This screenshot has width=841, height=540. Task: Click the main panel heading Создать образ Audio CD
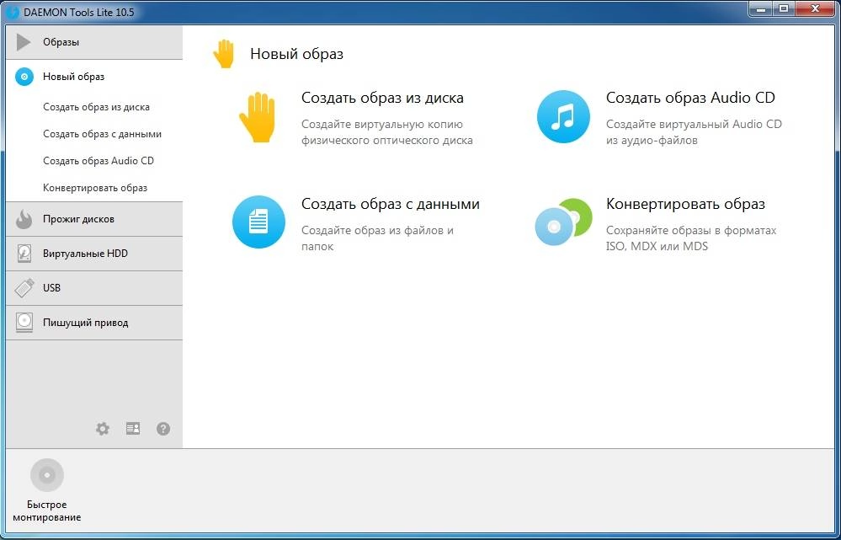pyautogui.click(x=691, y=98)
